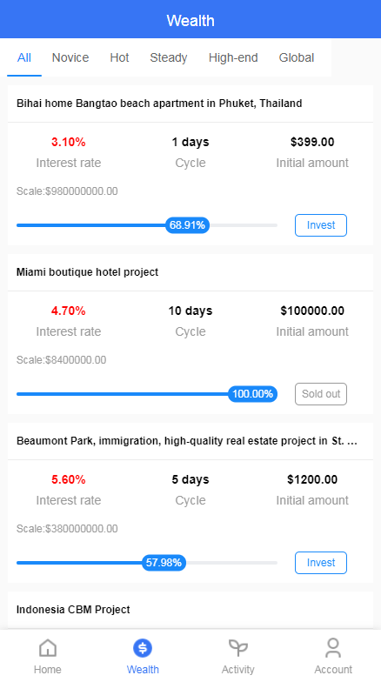Open Bihai home Bangtao beach apartment title
This screenshot has height=682, width=381.
pos(159,104)
